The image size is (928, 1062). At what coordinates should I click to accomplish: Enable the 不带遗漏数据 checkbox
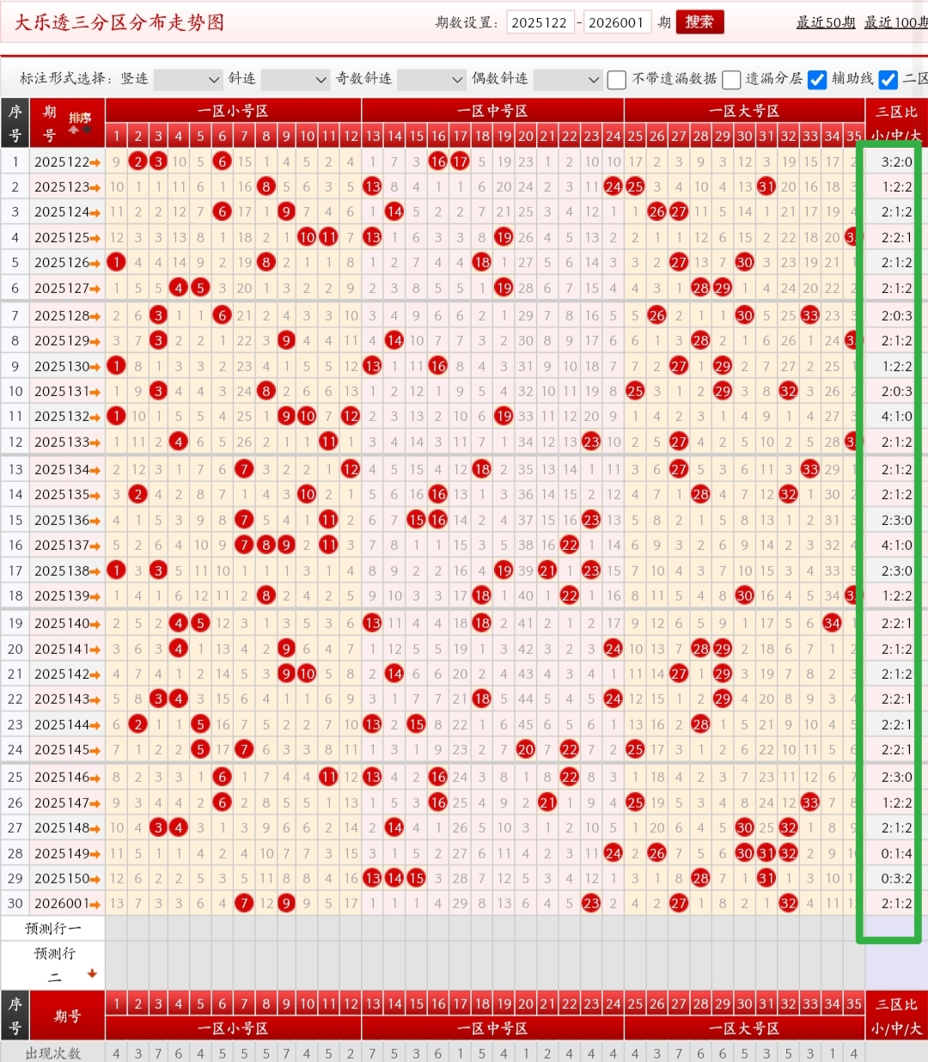tap(616, 80)
